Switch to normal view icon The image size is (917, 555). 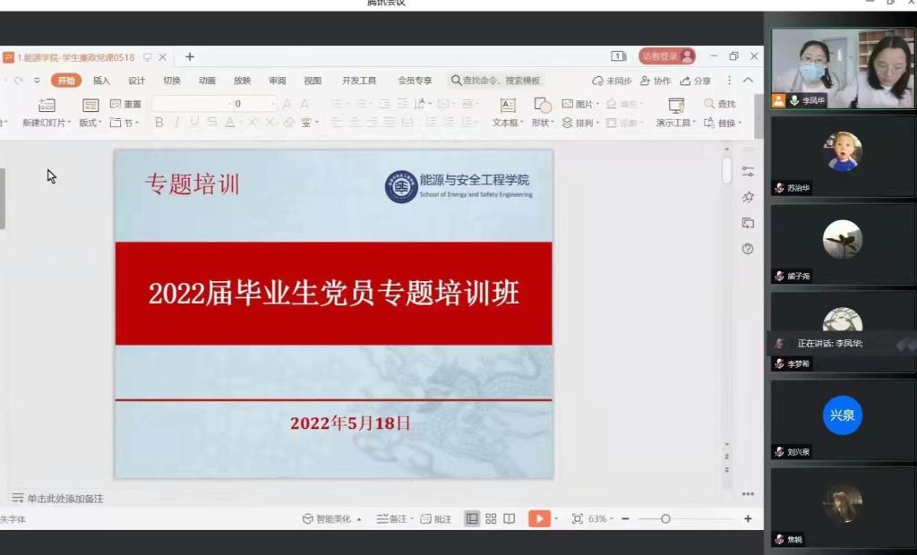coord(472,518)
